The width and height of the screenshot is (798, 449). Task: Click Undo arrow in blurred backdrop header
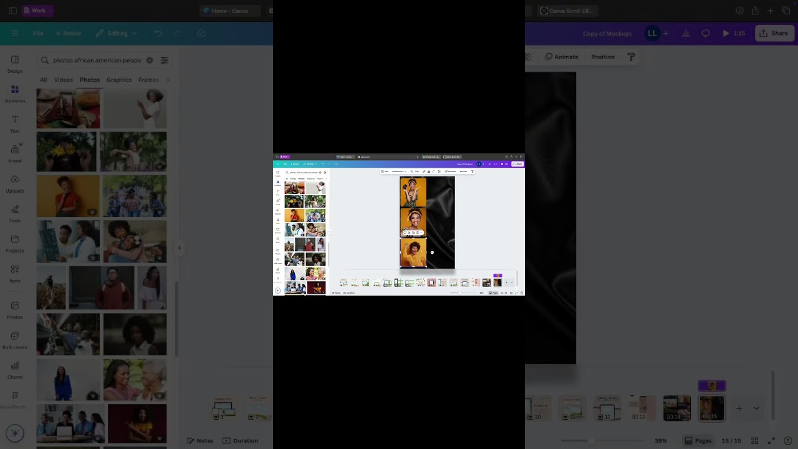click(158, 33)
